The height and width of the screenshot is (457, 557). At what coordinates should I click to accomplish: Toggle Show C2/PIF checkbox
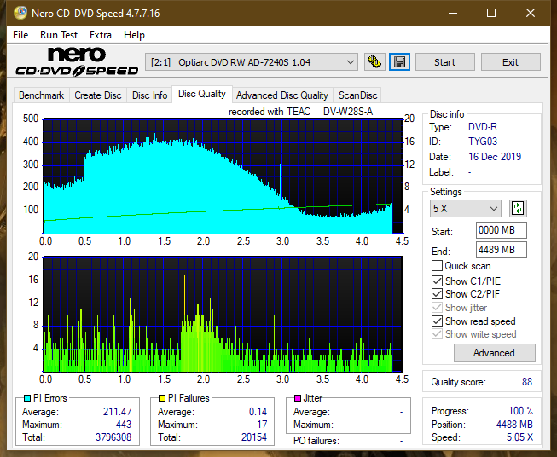tap(437, 294)
